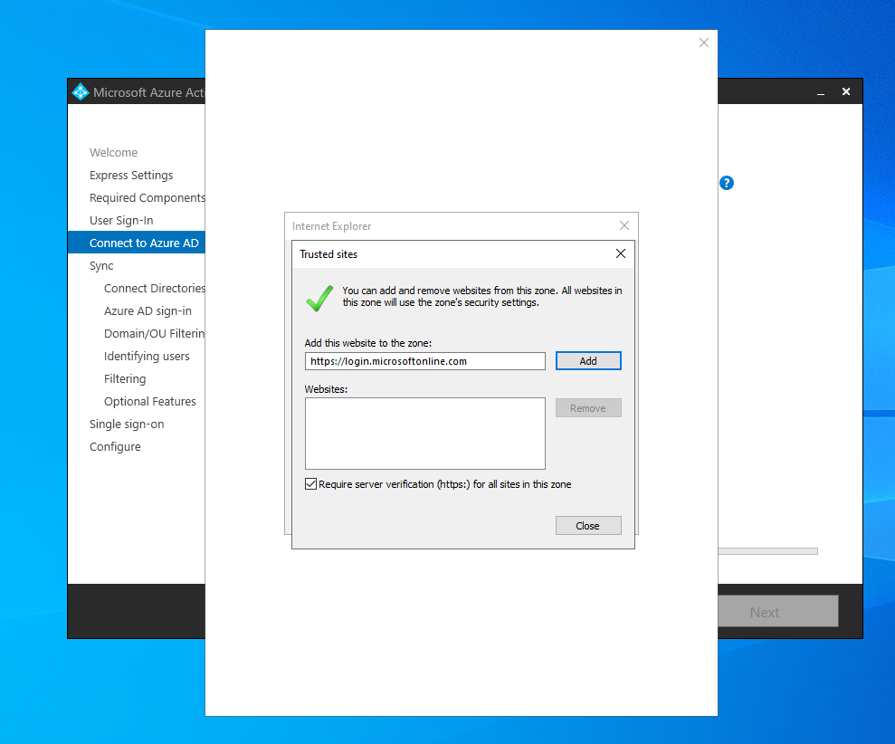Image resolution: width=895 pixels, height=744 pixels.
Task: Click the green checkmark Trusted sites icon
Action: click(319, 298)
